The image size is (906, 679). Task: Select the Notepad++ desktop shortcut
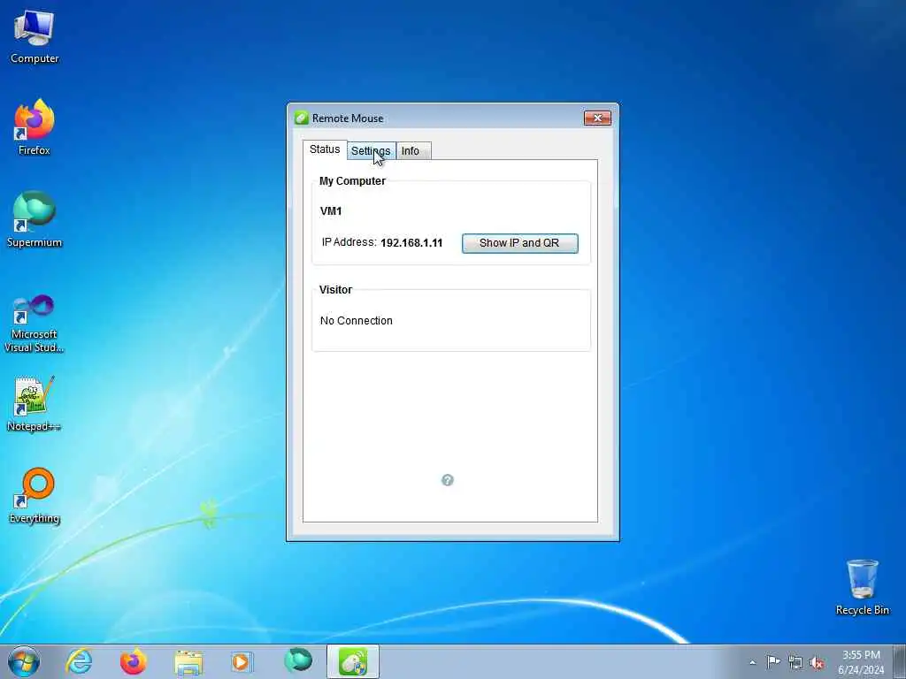tap(35, 404)
